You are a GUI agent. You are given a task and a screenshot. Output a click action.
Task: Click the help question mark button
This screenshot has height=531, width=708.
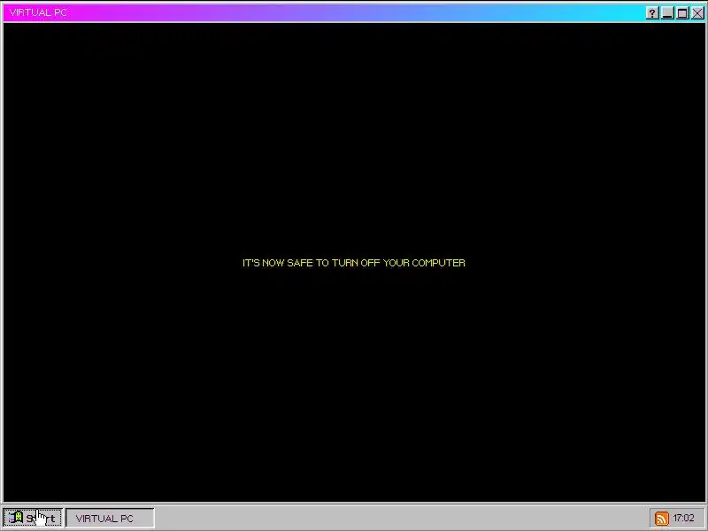(x=652, y=13)
